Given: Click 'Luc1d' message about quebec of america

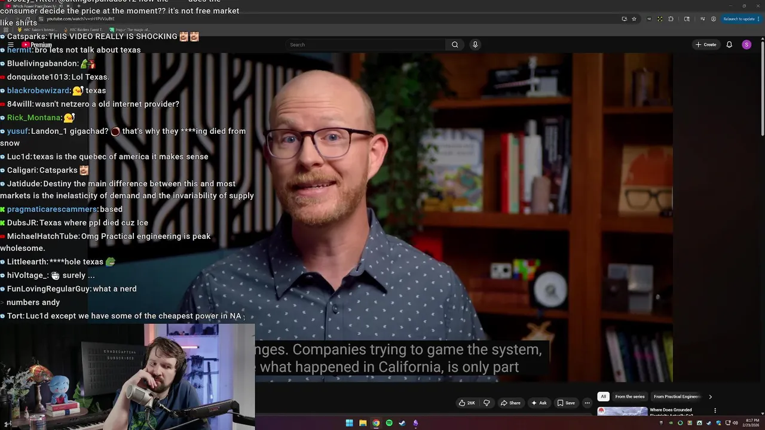Looking at the screenshot, I should click(104, 156).
